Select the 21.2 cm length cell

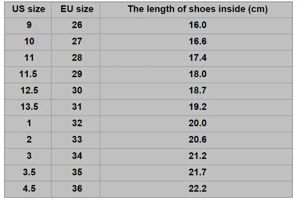pyautogui.click(x=196, y=157)
